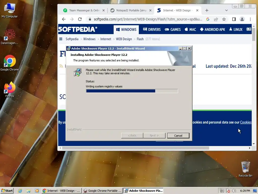Click Chrome vertical scrollbar thumb

point(253,34)
